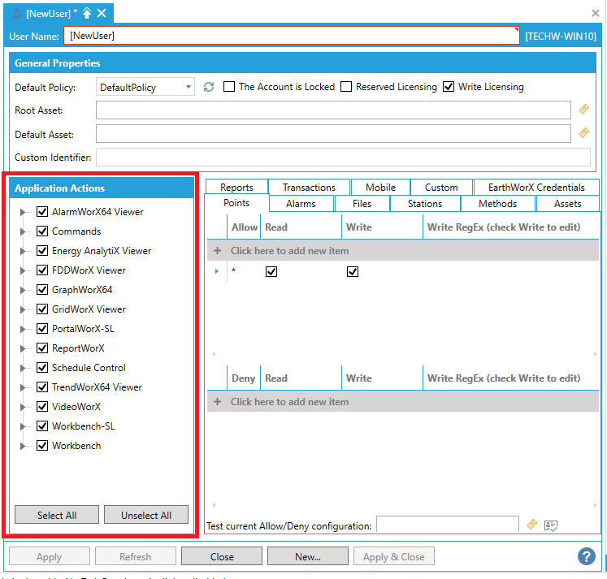Open the Default Policy dropdown
Viewport: 607px width, 579px height.
click(189, 87)
